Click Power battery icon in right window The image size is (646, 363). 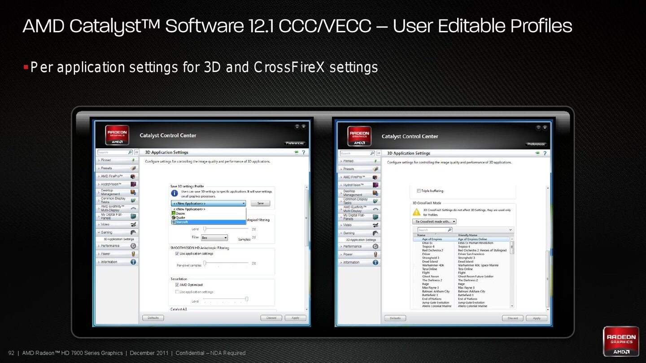coord(375,254)
